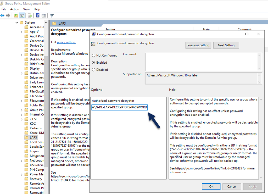Expand the iSCSI tree node
The width and height of the screenshot is (268, 194).
21,119
